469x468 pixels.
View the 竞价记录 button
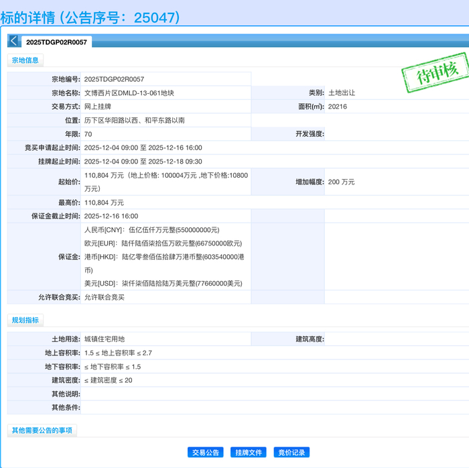(x=291, y=453)
